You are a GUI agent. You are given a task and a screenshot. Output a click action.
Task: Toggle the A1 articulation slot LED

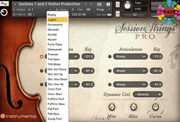click(110, 85)
